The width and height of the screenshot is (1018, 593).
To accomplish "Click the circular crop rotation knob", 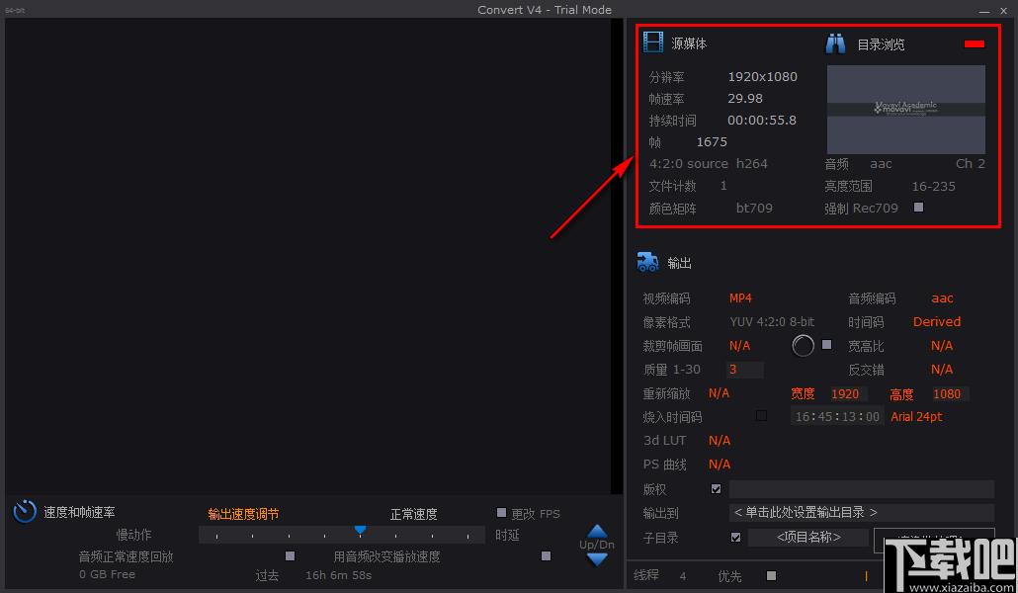I will pyautogui.click(x=803, y=346).
